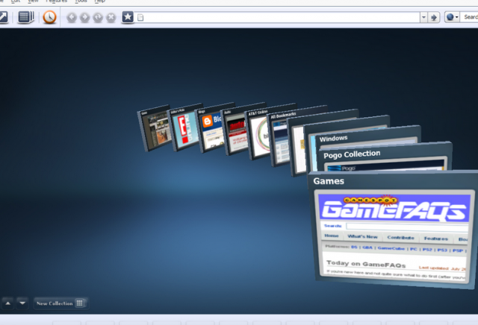
Task: Click the DS platform link in GameFAQs
Action: click(354, 247)
